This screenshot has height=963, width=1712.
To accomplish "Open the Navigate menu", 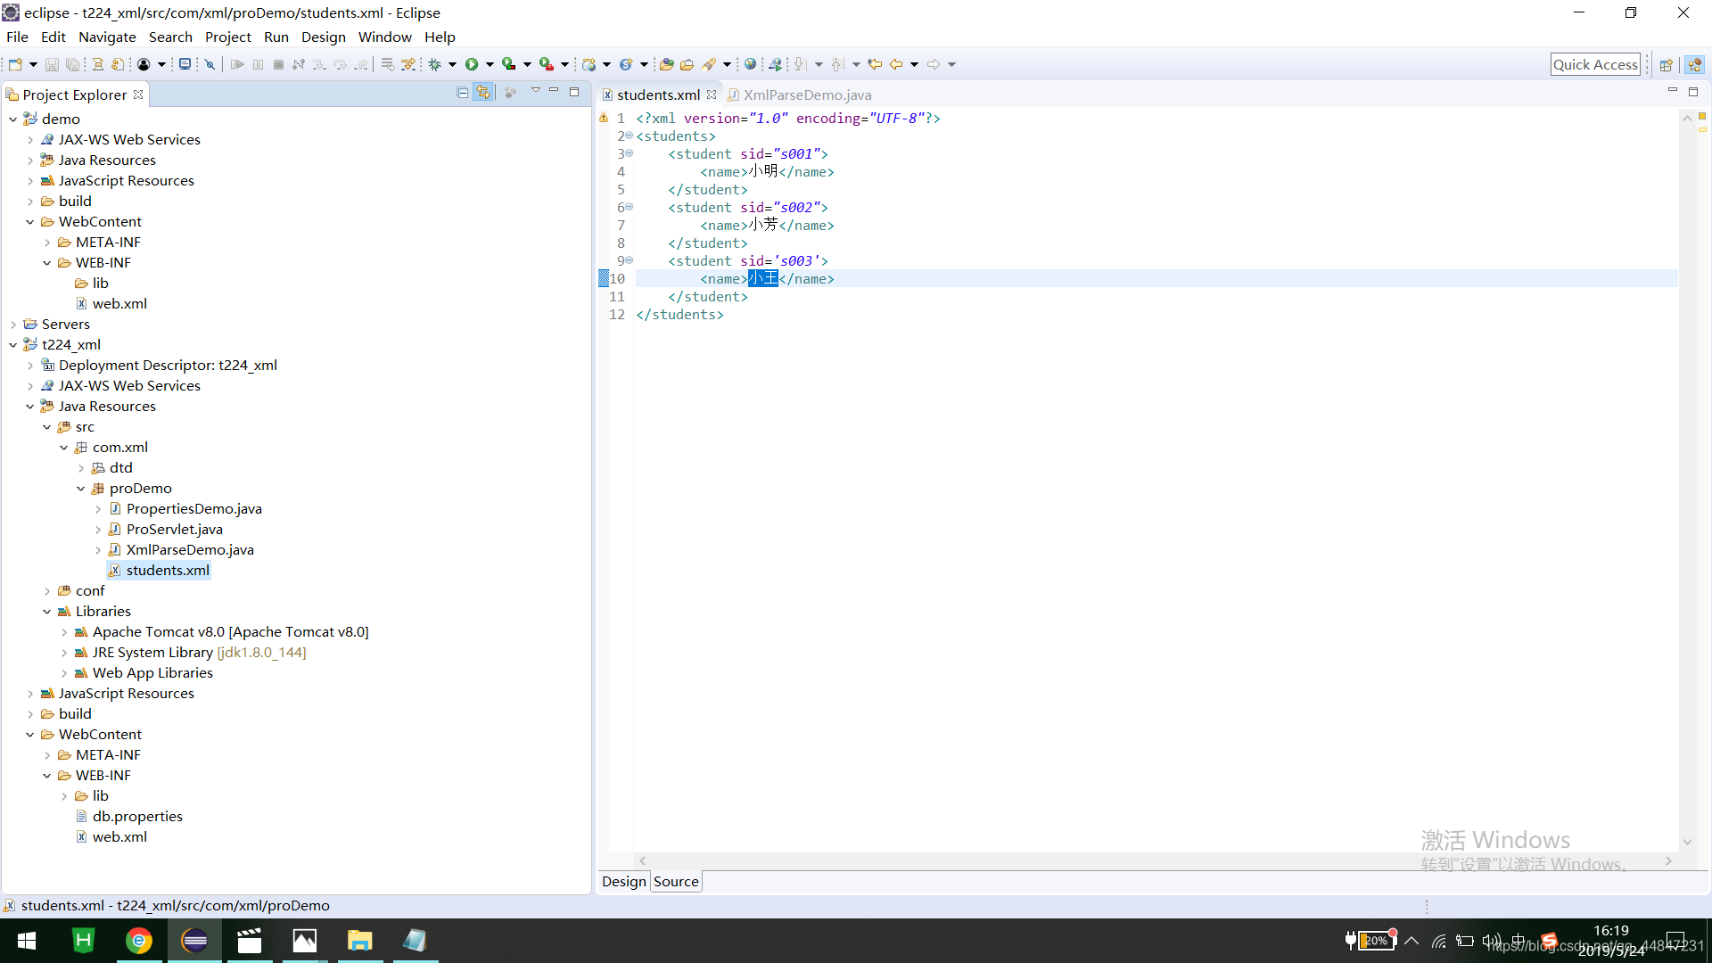I will [x=107, y=37].
